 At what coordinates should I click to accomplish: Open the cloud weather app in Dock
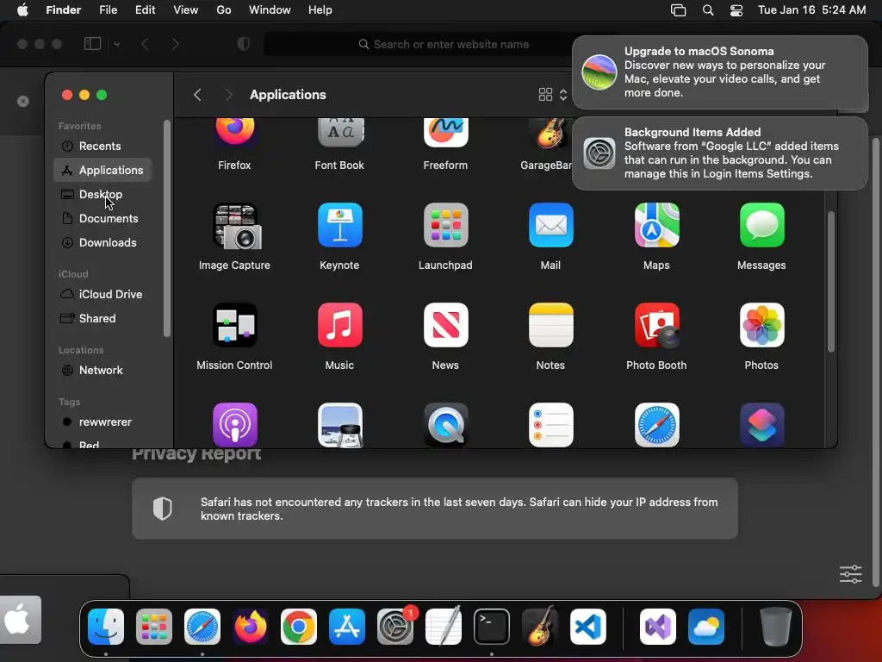click(706, 627)
